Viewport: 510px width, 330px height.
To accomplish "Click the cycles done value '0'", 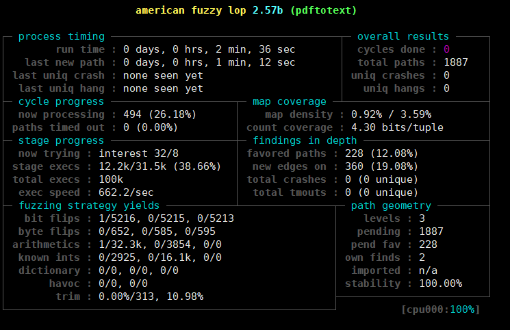I will (x=446, y=49).
